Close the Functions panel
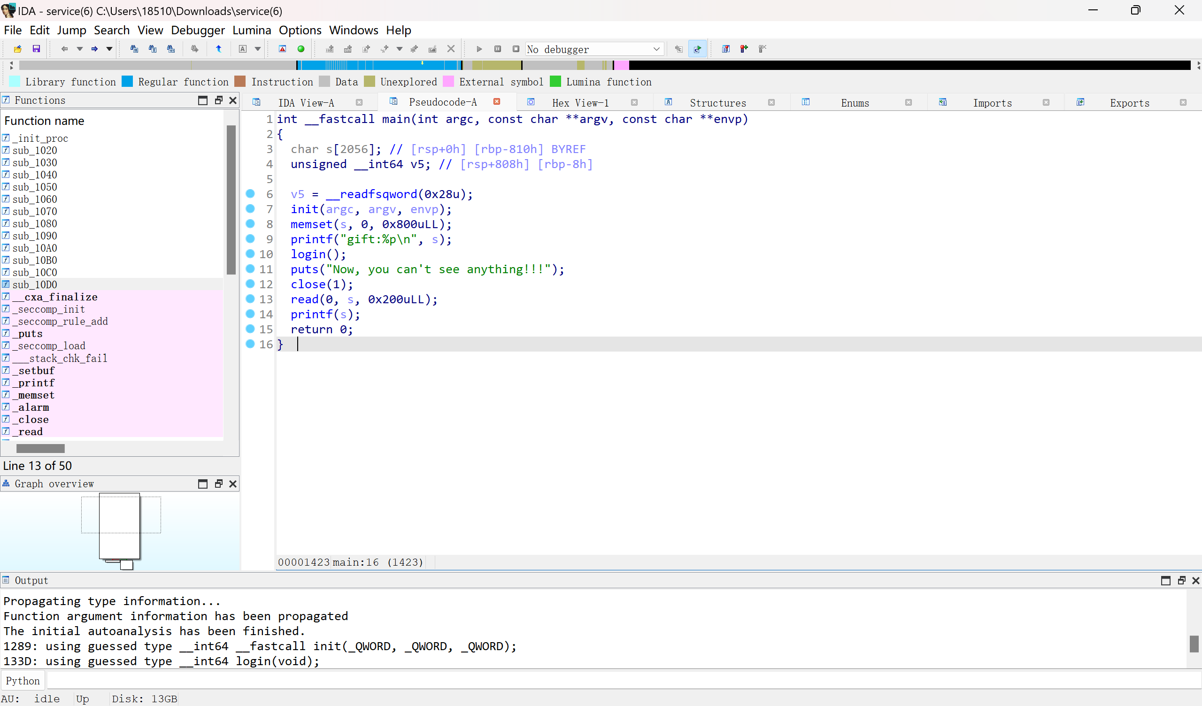 (x=233, y=100)
